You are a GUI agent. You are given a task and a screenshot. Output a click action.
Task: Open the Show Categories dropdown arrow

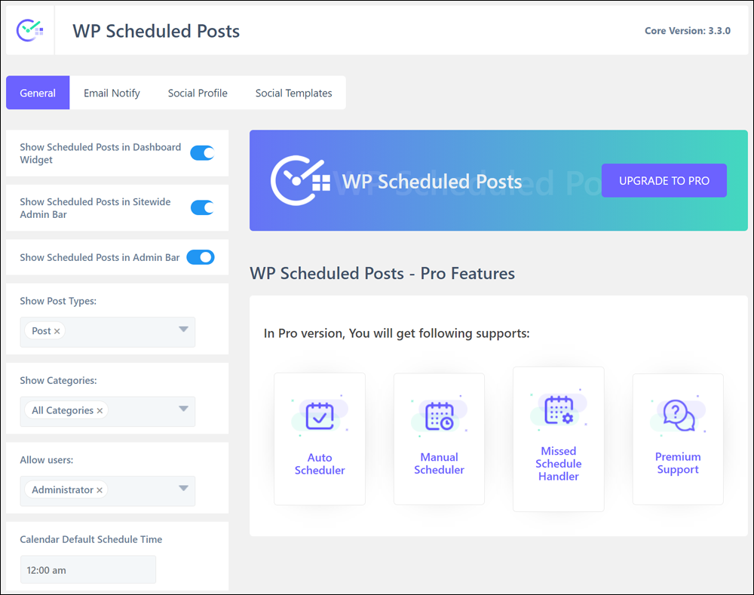pyautogui.click(x=183, y=409)
